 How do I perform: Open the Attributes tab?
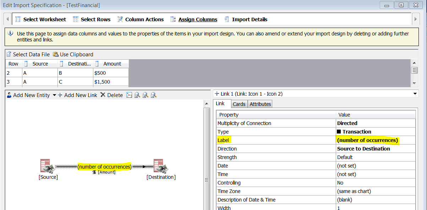(x=260, y=104)
